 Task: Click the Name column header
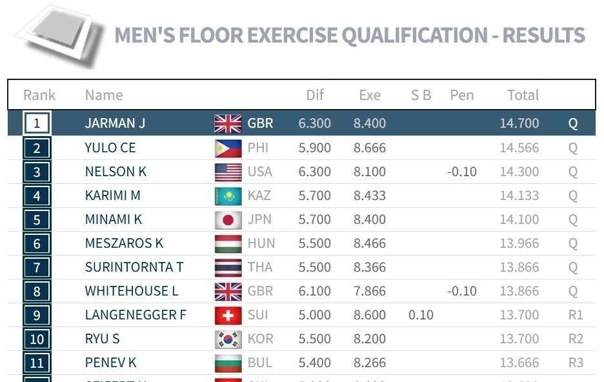pyautogui.click(x=104, y=95)
